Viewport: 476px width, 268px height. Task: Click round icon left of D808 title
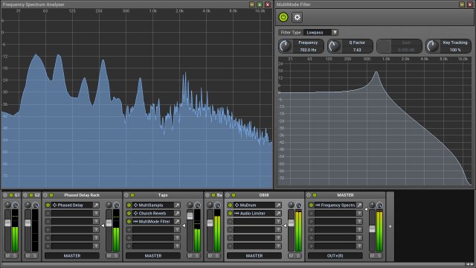(x=228, y=195)
